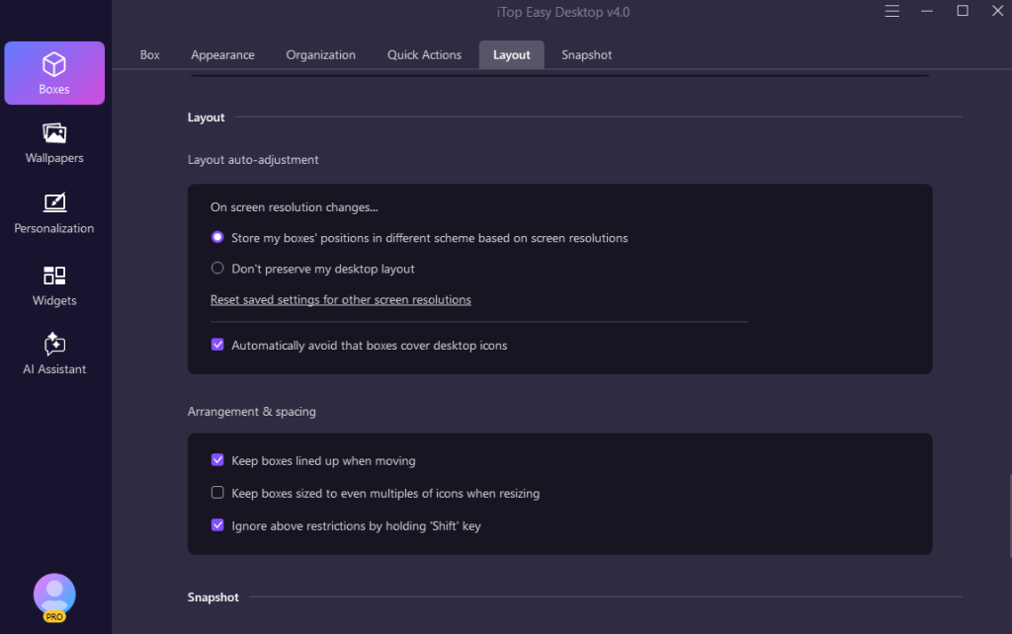Toggle ignore restrictions by holding Shift

coord(217,526)
